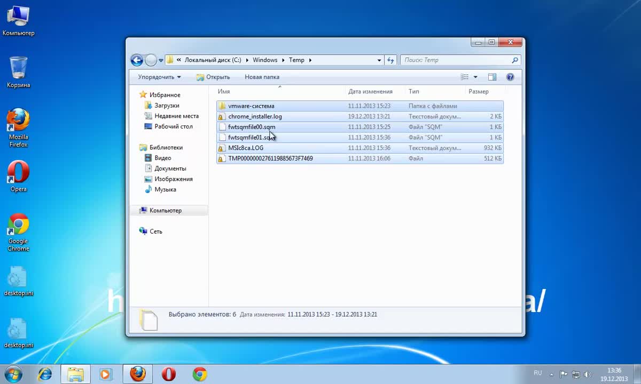Open the view options dropdown arrow

475,77
